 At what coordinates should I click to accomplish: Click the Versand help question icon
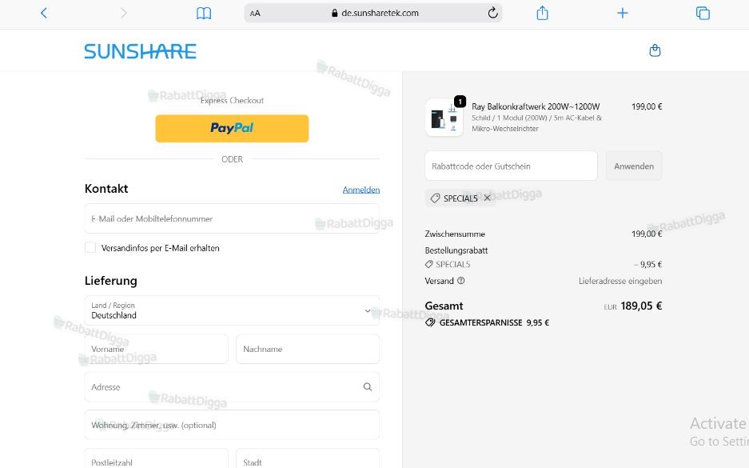point(461,281)
